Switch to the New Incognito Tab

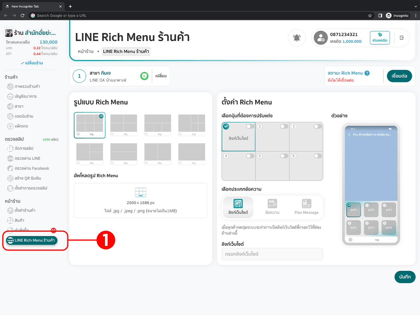pyautogui.click(x=33, y=7)
